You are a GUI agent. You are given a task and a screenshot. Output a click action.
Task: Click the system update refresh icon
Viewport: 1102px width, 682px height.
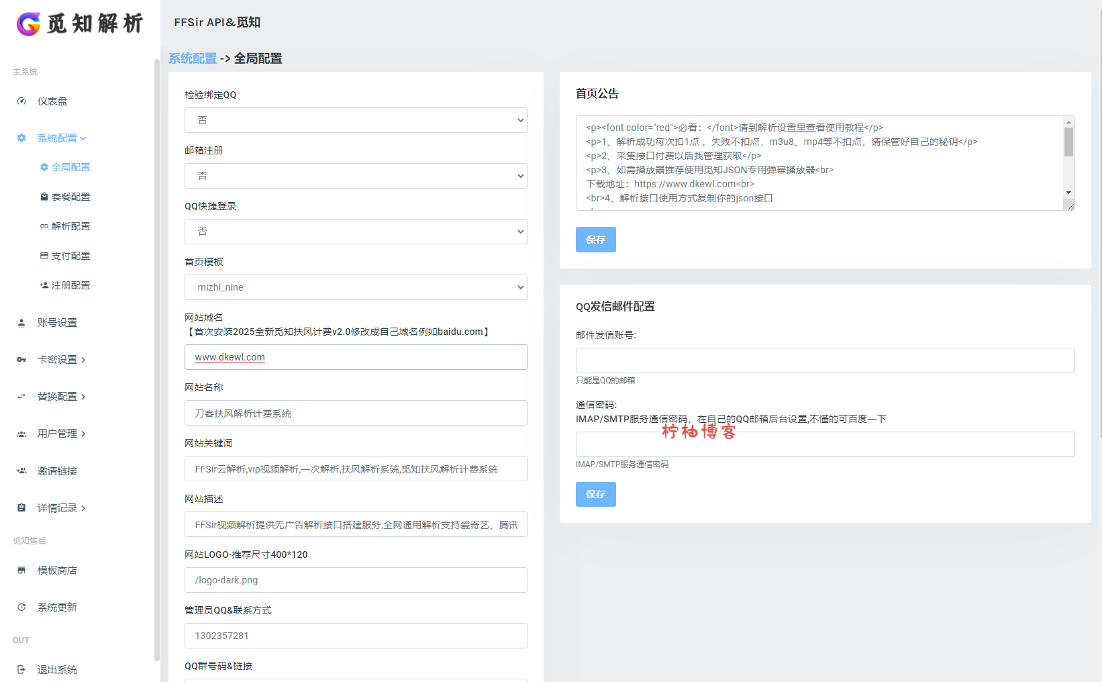point(21,607)
